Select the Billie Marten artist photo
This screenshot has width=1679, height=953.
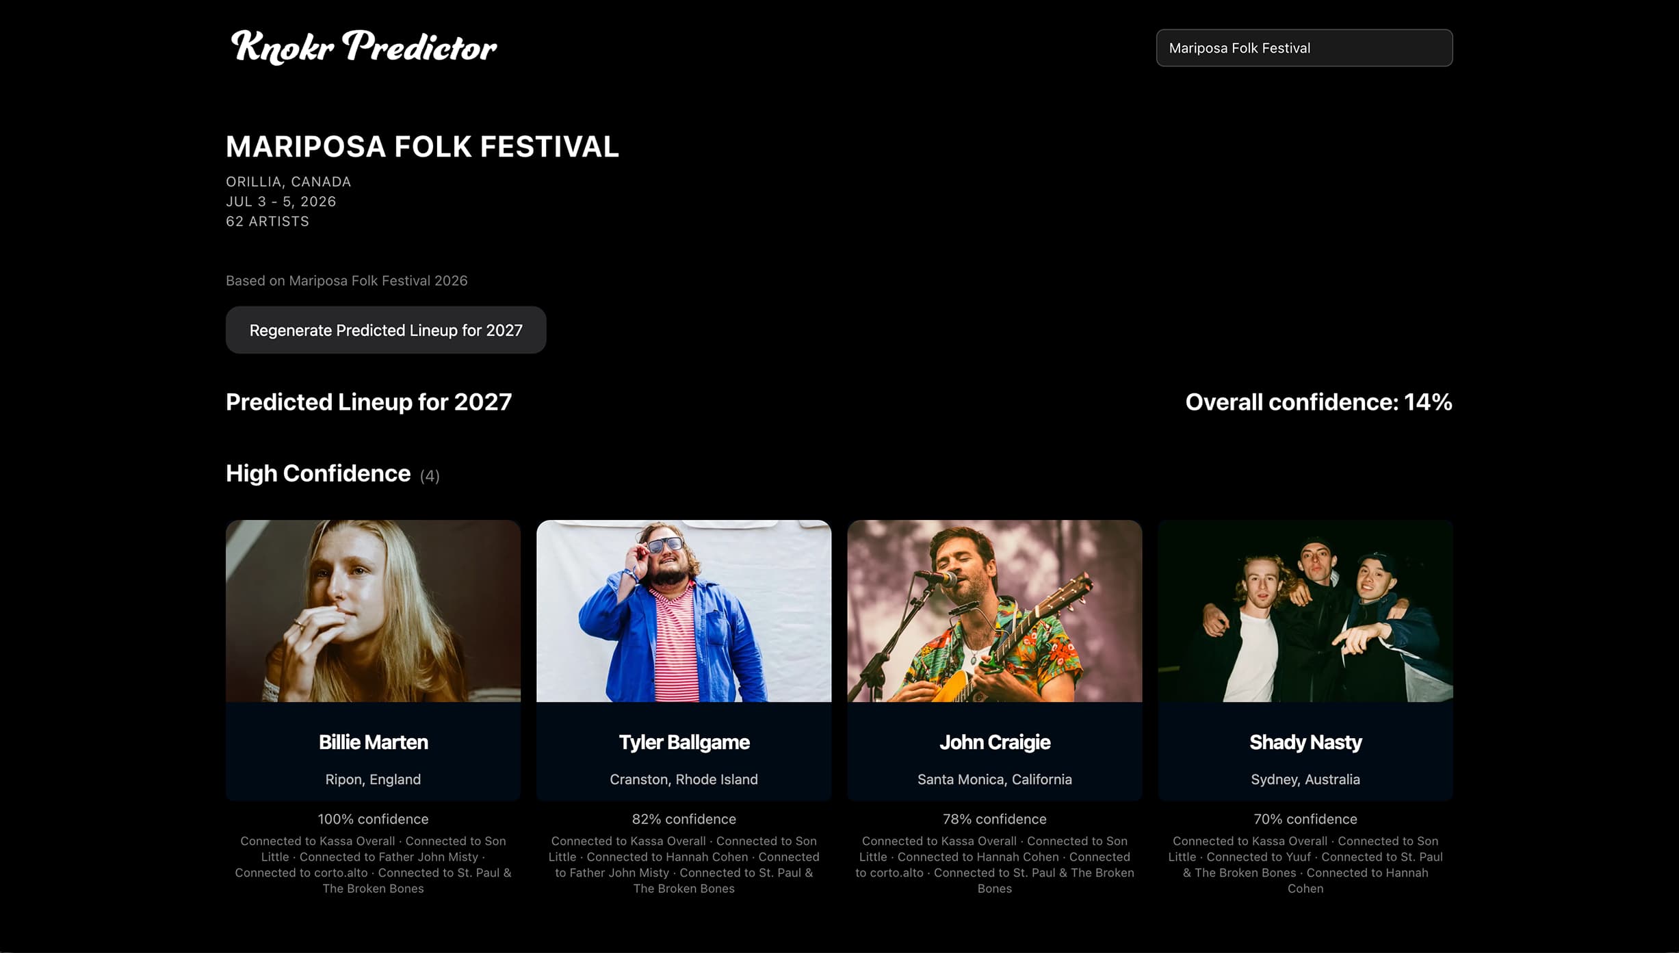click(x=373, y=611)
